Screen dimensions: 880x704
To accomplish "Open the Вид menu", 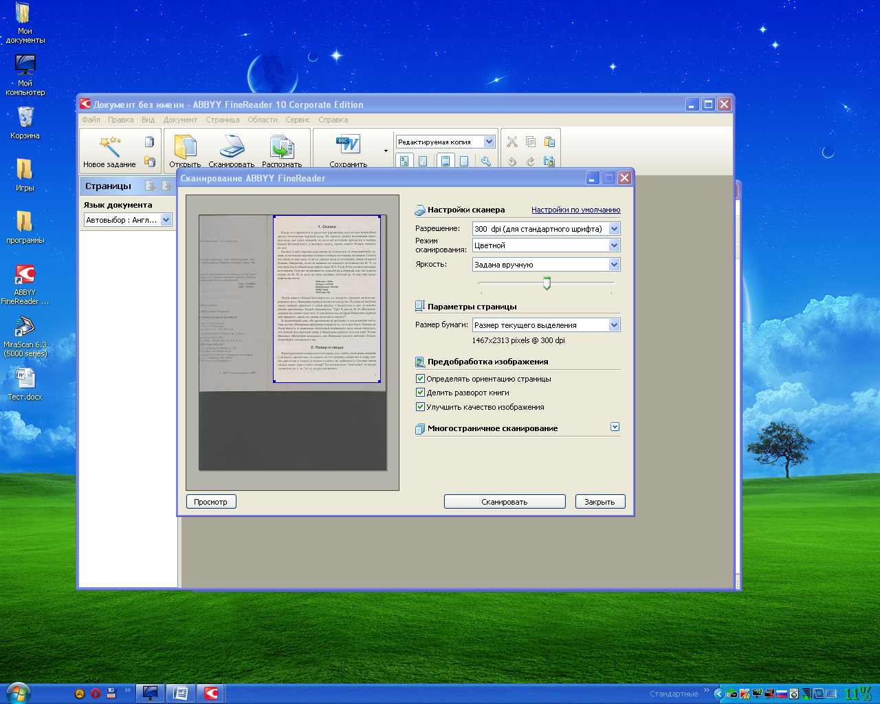I will point(148,120).
